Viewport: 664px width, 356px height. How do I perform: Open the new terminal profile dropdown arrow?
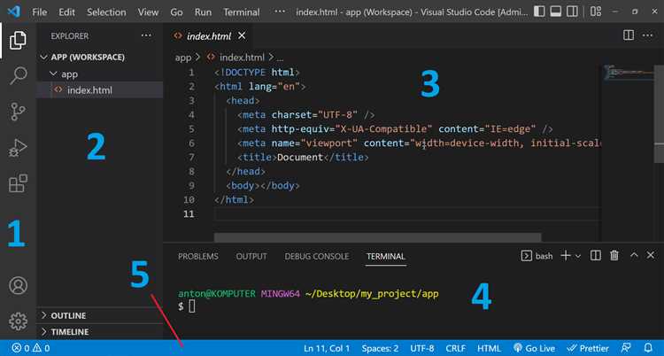[578, 256]
